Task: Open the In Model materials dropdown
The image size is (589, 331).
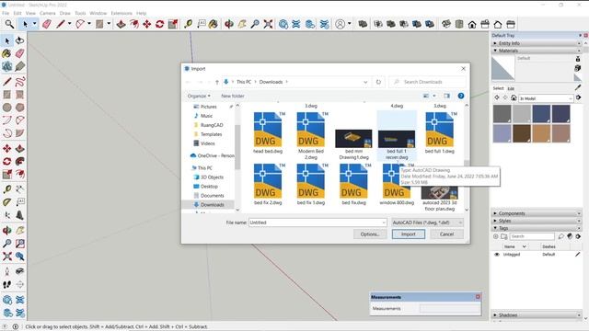Action: point(546,98)
